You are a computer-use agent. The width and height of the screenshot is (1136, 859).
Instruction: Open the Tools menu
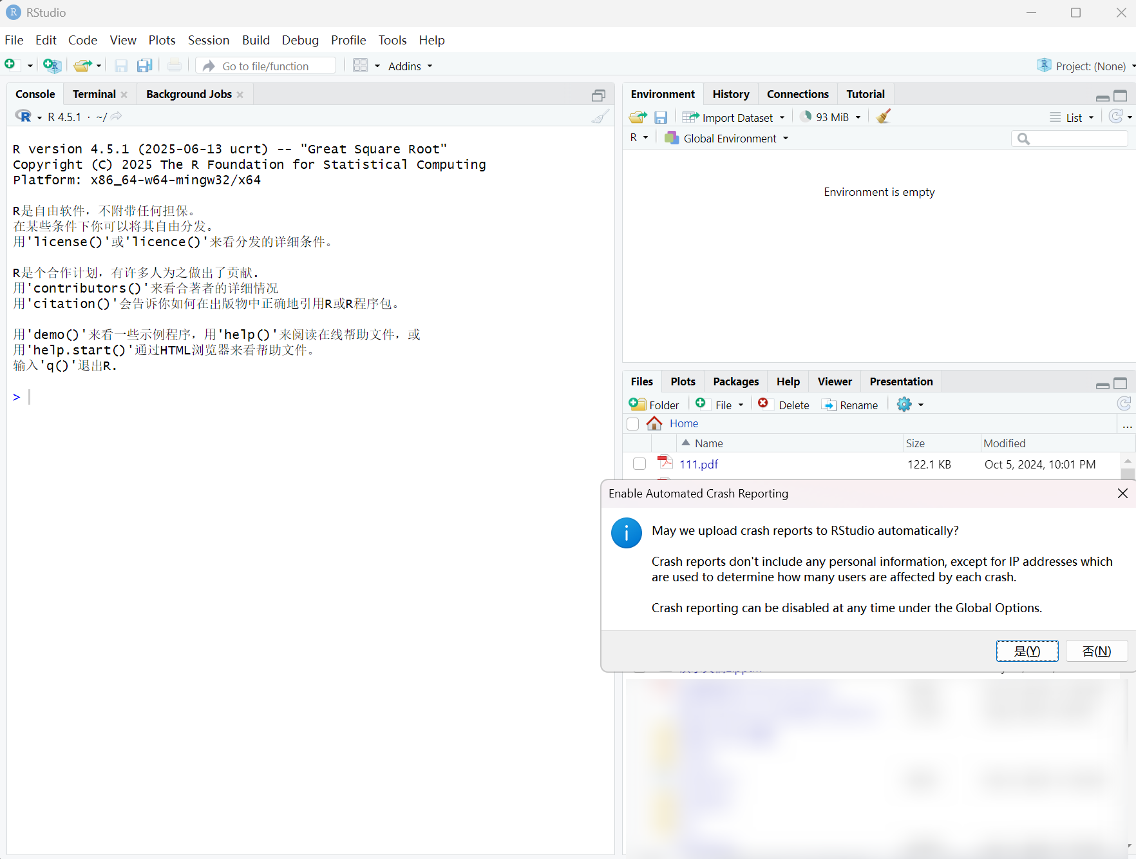[392, 40]
